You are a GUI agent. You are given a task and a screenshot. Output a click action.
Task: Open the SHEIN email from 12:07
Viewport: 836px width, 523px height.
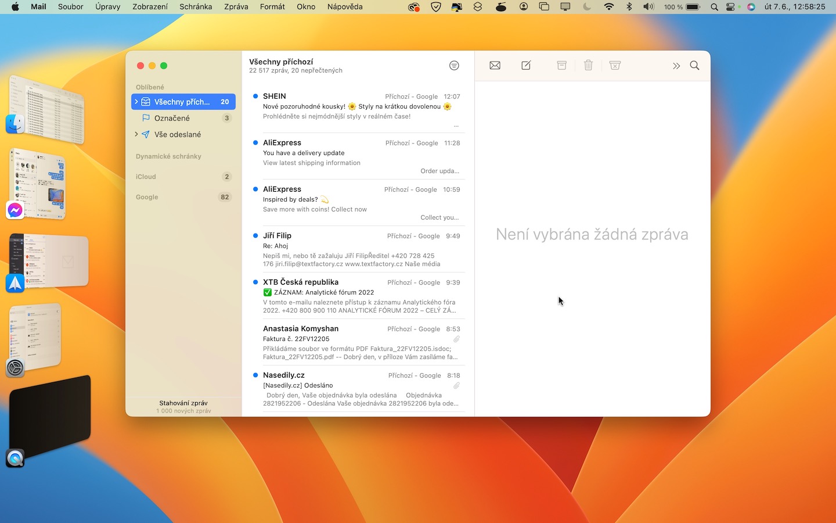point(358,109)
